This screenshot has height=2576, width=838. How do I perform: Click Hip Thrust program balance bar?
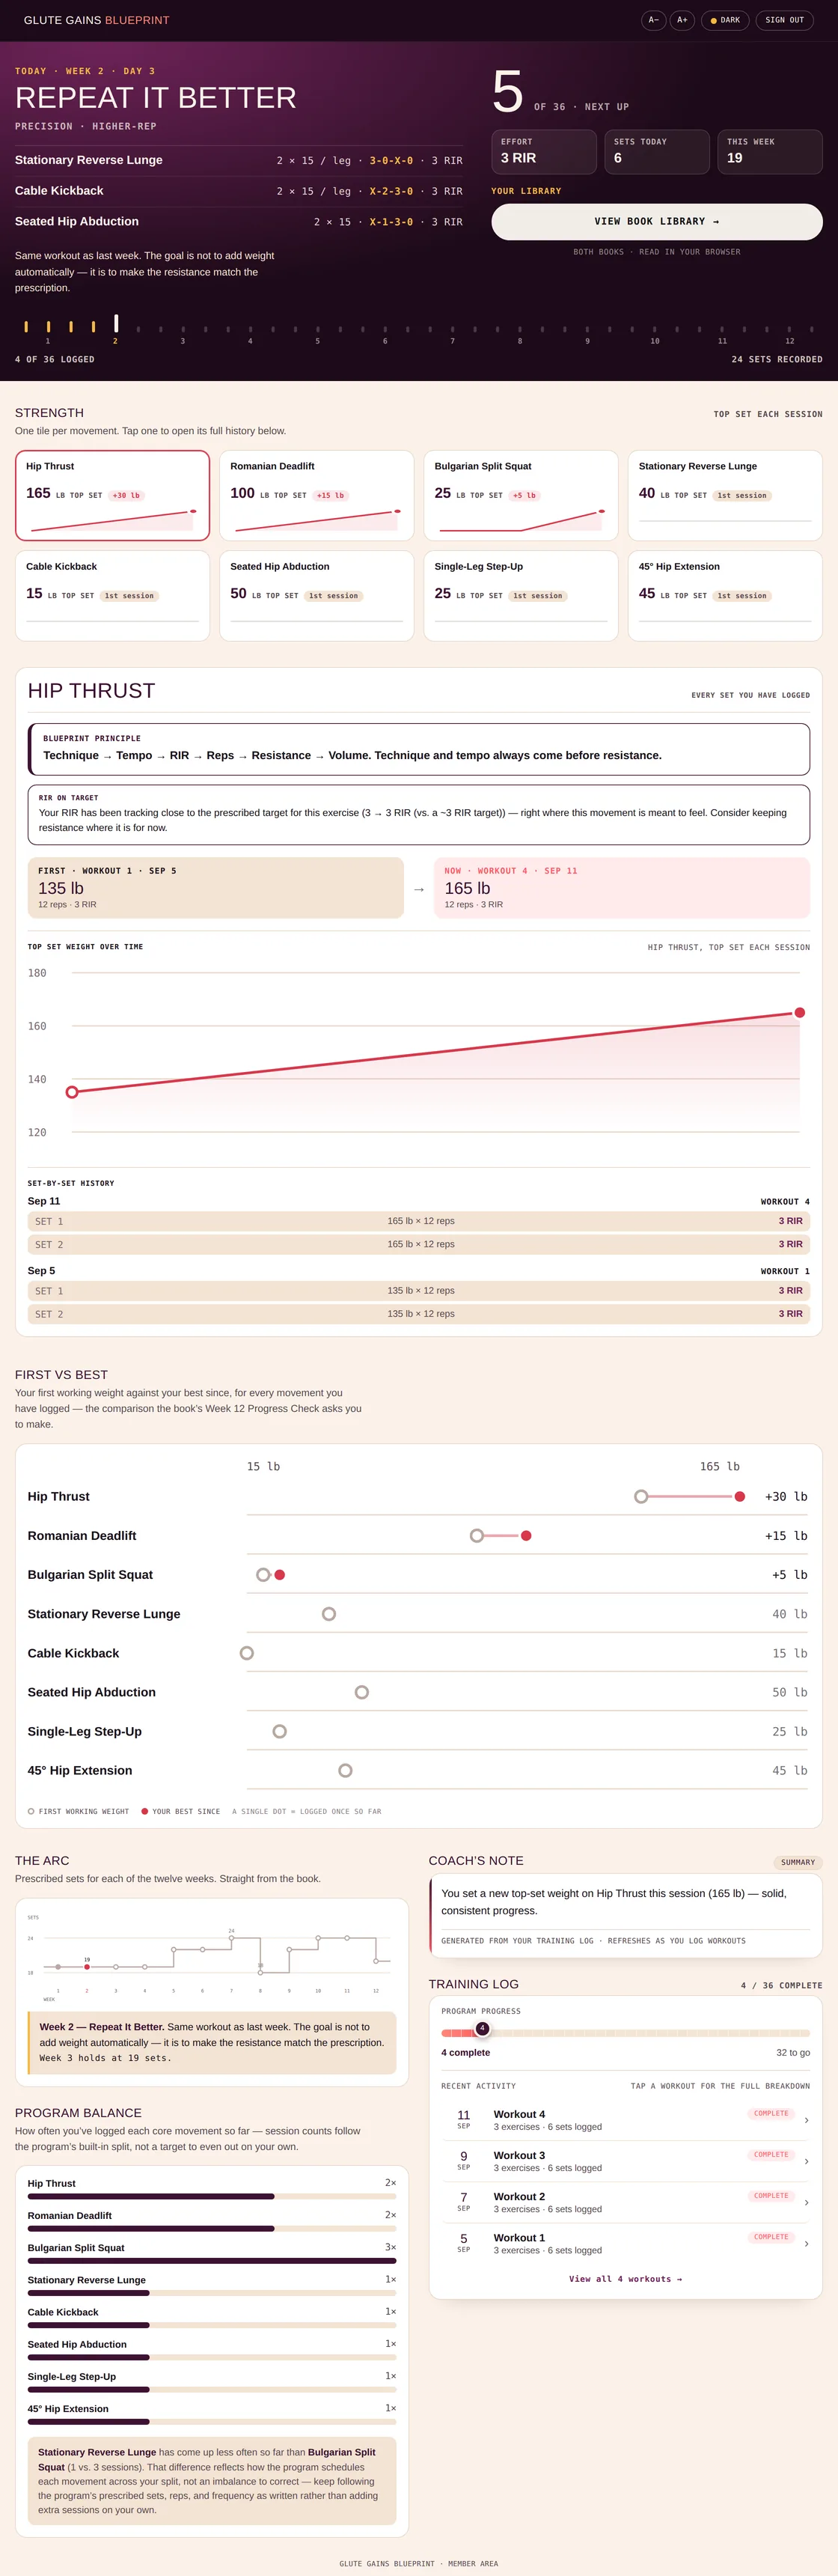(x=212, y=2196)
